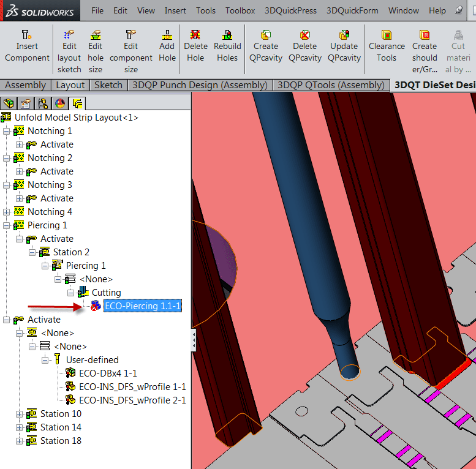Viewport: 476px width, 469px height.
Task: Click the search icon next to Help
Action: point(459,10)
